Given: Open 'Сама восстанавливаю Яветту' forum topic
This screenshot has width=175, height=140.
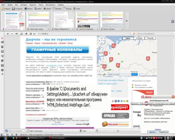Looking at the screenshot, I should 38,82.
